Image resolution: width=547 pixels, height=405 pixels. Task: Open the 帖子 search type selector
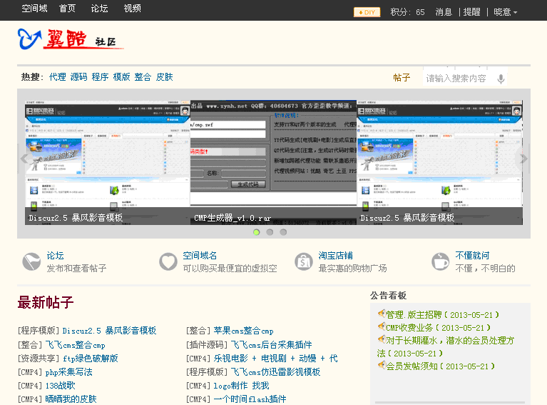click(402, 78)
